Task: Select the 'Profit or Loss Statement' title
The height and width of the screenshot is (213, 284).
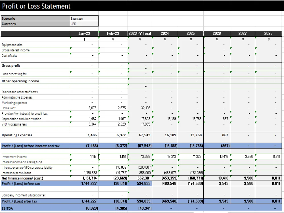Action: pos(36,6)
